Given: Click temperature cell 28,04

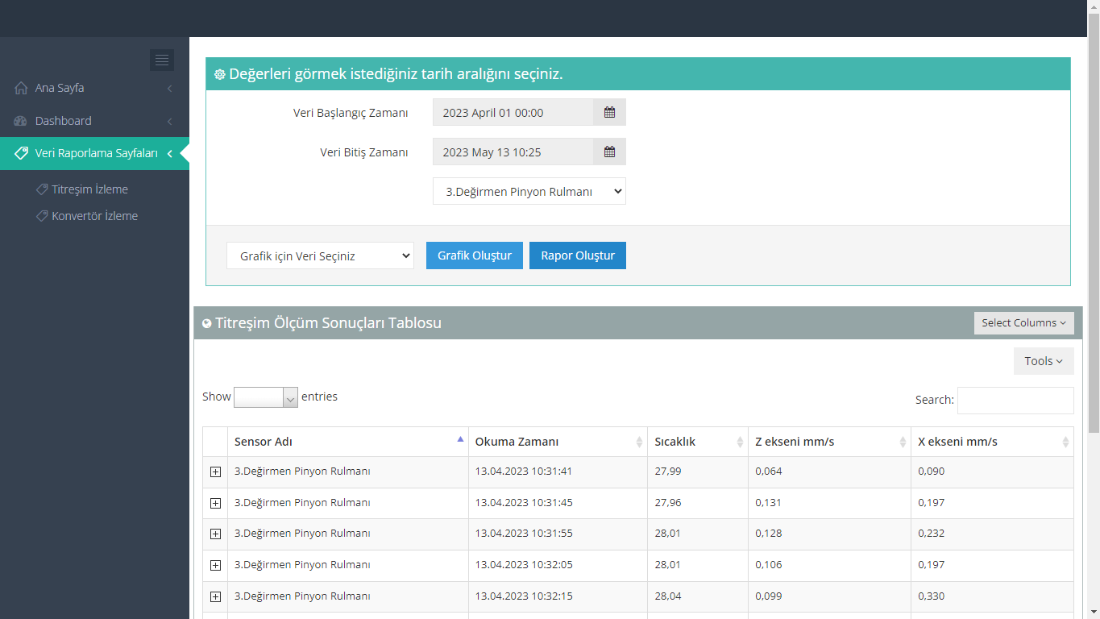Looking at the screenshot, I should click(668, 596).
